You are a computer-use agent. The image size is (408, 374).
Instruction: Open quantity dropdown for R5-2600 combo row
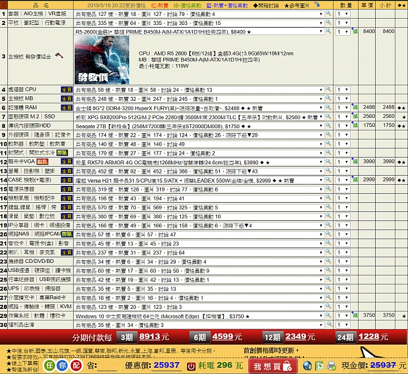tap(343, 32)
